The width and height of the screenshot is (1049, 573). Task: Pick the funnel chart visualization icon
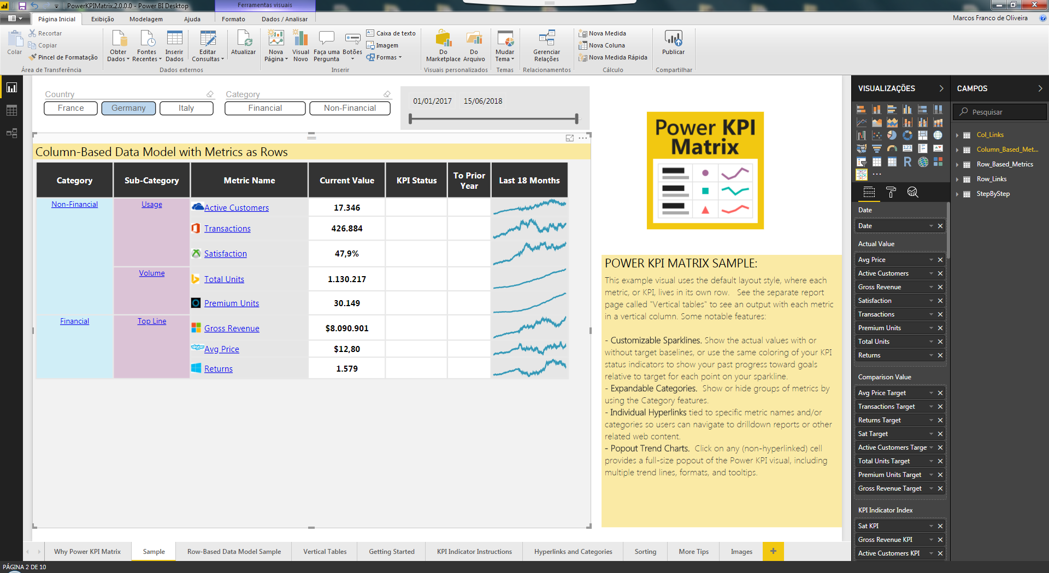click(x=877, y=148)
